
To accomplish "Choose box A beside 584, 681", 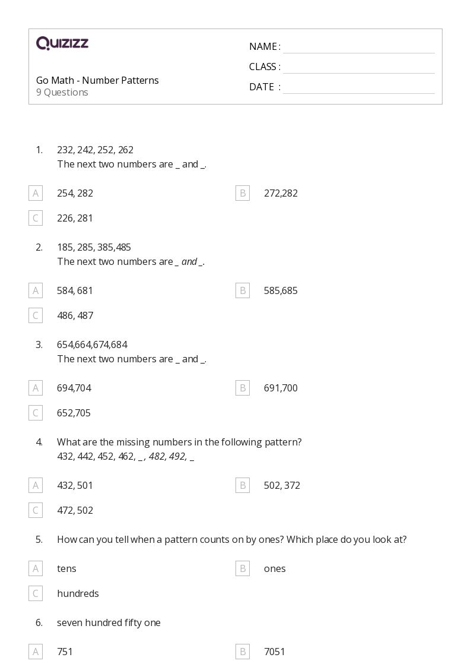I will pos(36,290).
